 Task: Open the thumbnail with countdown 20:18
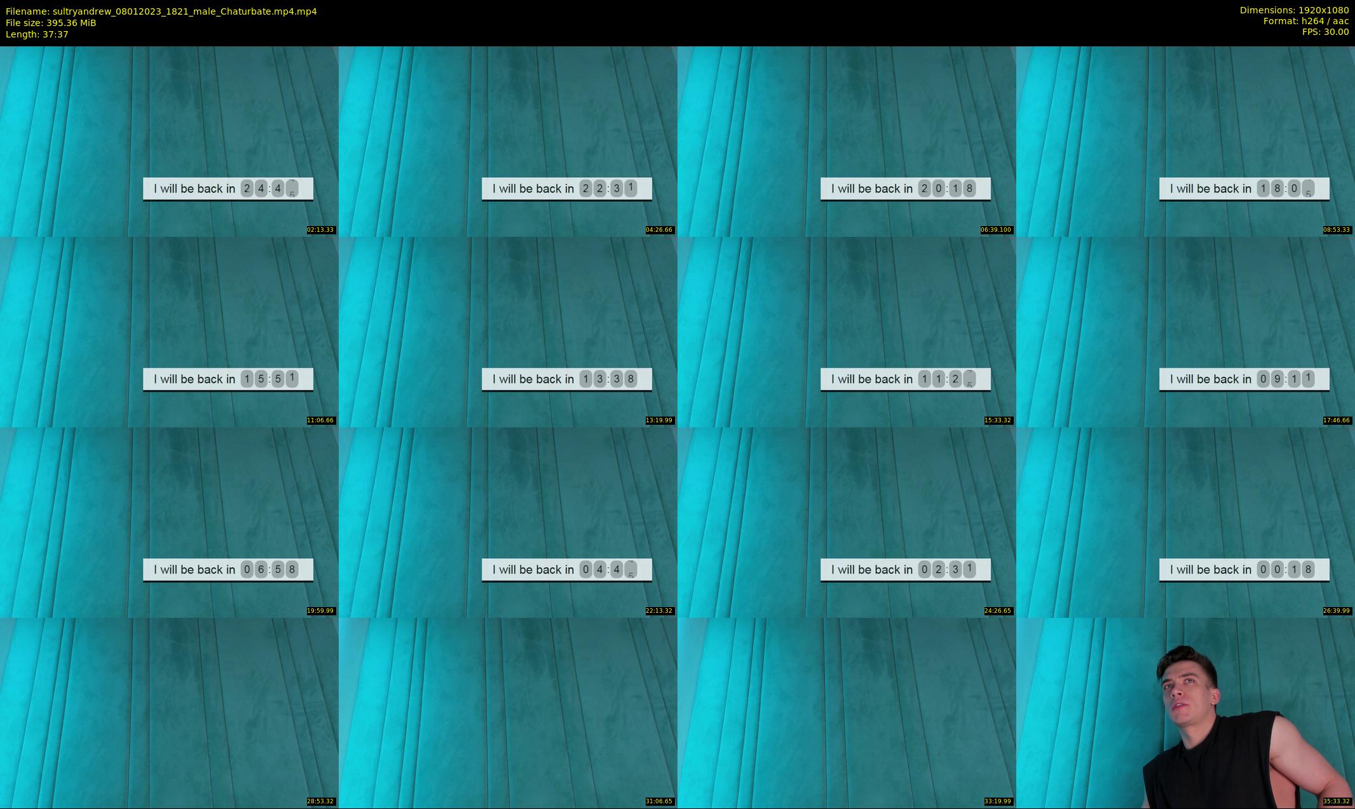tap(847, 141)
